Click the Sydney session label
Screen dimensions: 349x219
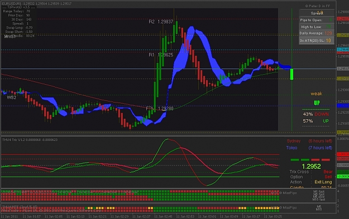tap(294, 141)
